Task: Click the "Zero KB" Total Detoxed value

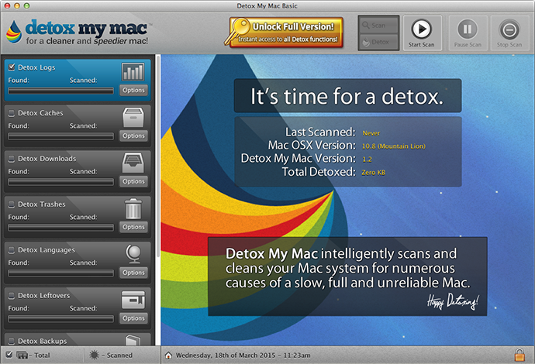Action: 374,173
